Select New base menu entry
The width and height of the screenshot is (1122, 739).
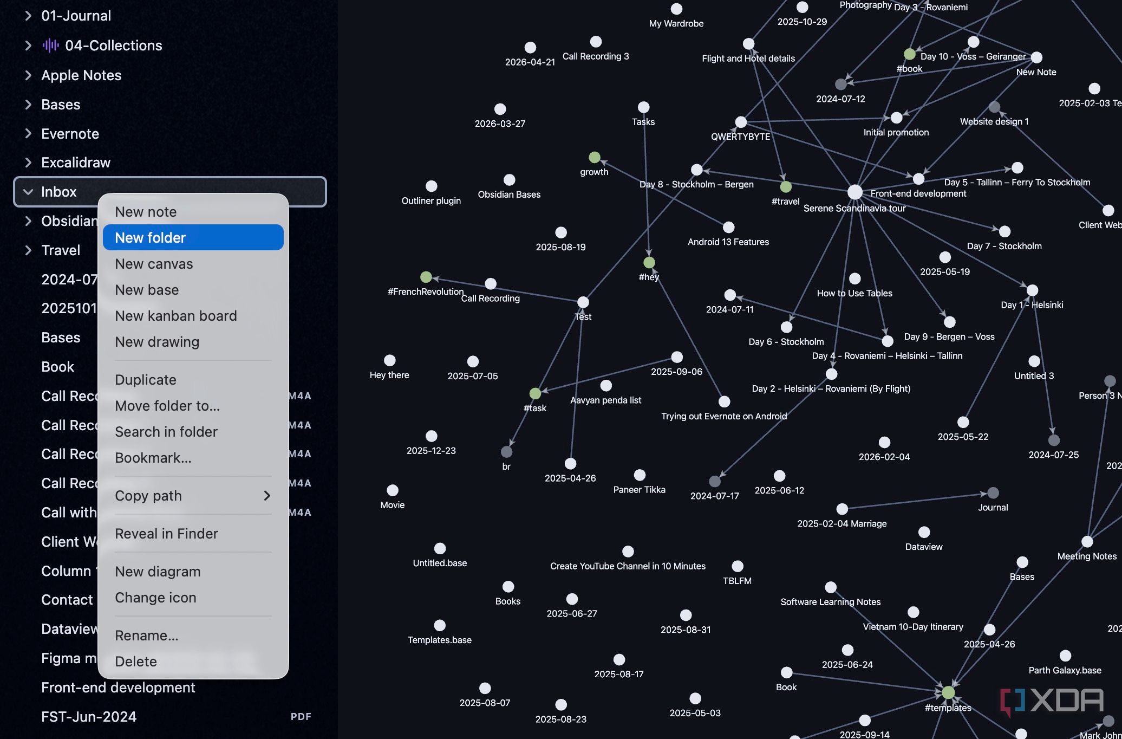tap(193, 290)
